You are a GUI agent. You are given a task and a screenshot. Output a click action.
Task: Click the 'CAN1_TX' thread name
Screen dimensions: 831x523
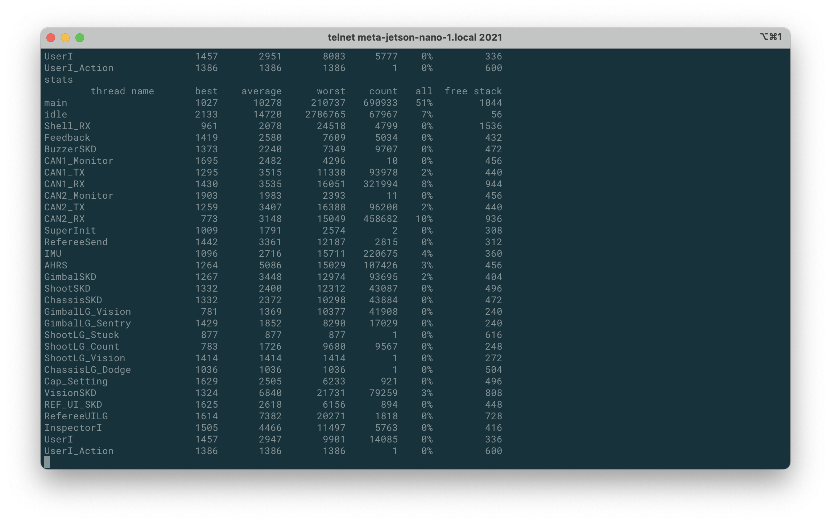tap(65, 172)
